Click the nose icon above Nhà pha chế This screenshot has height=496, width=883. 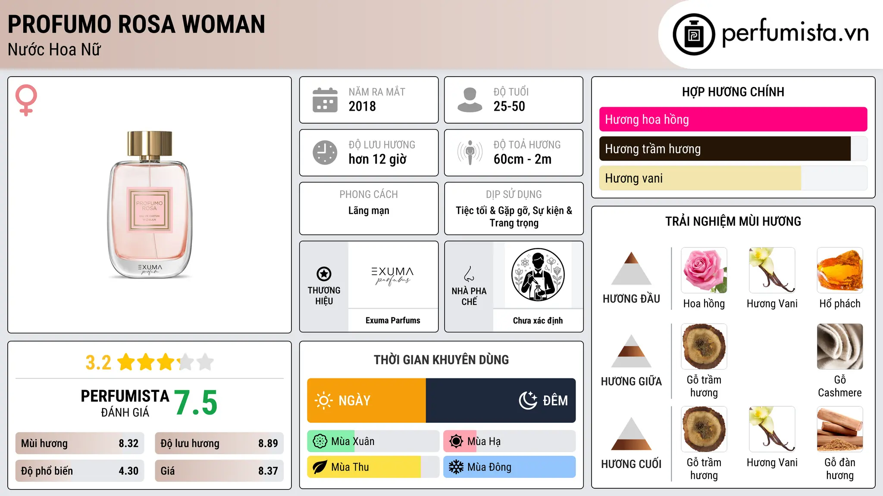tap(469, 274)
